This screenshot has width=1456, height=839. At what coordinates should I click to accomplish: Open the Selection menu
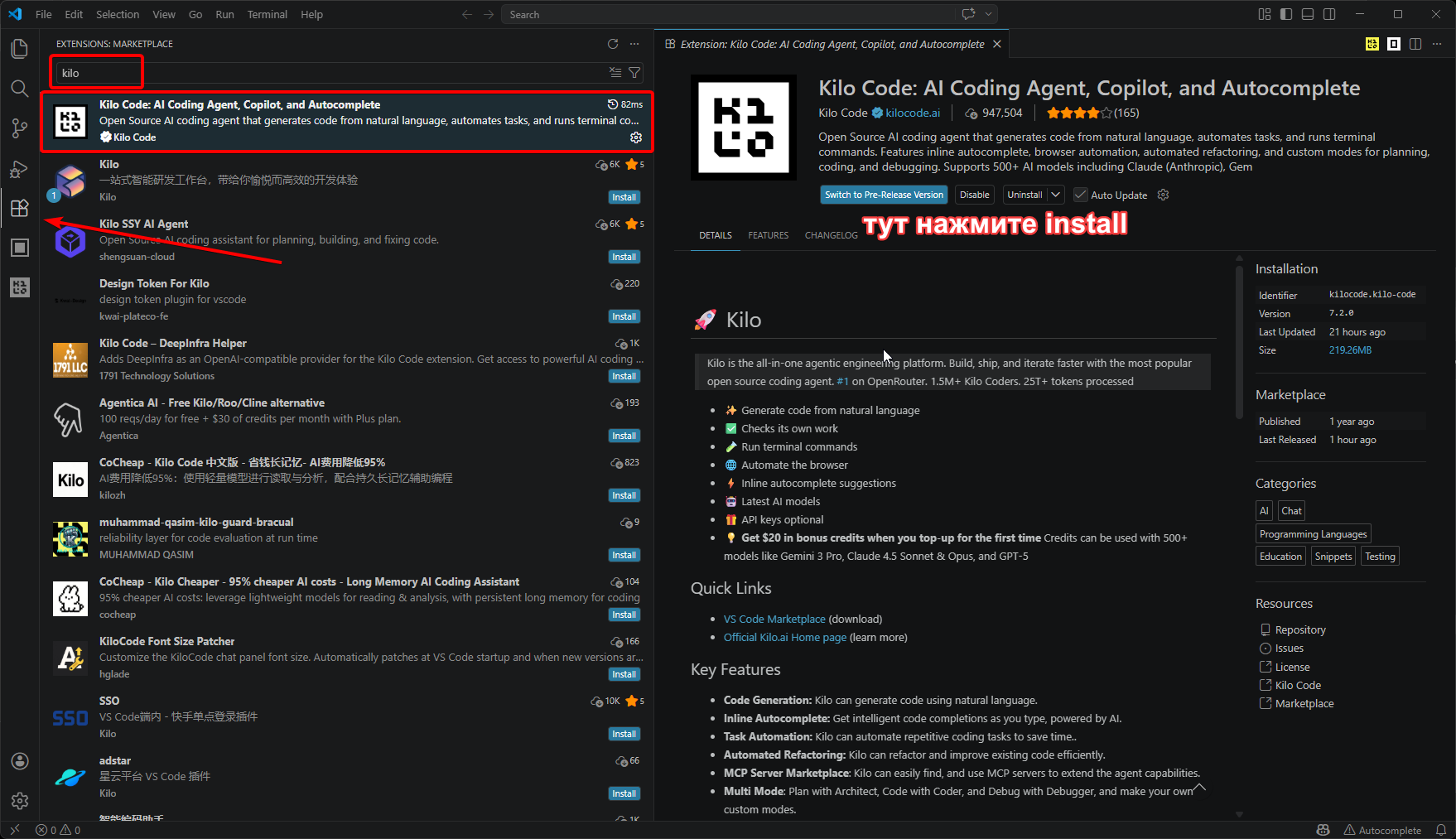click(118, 14)
